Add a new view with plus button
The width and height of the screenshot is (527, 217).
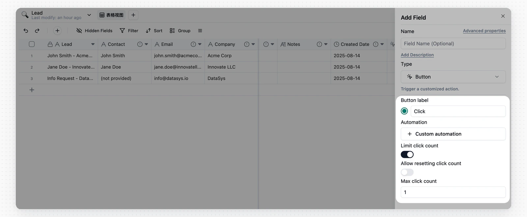tap(133, 15)
